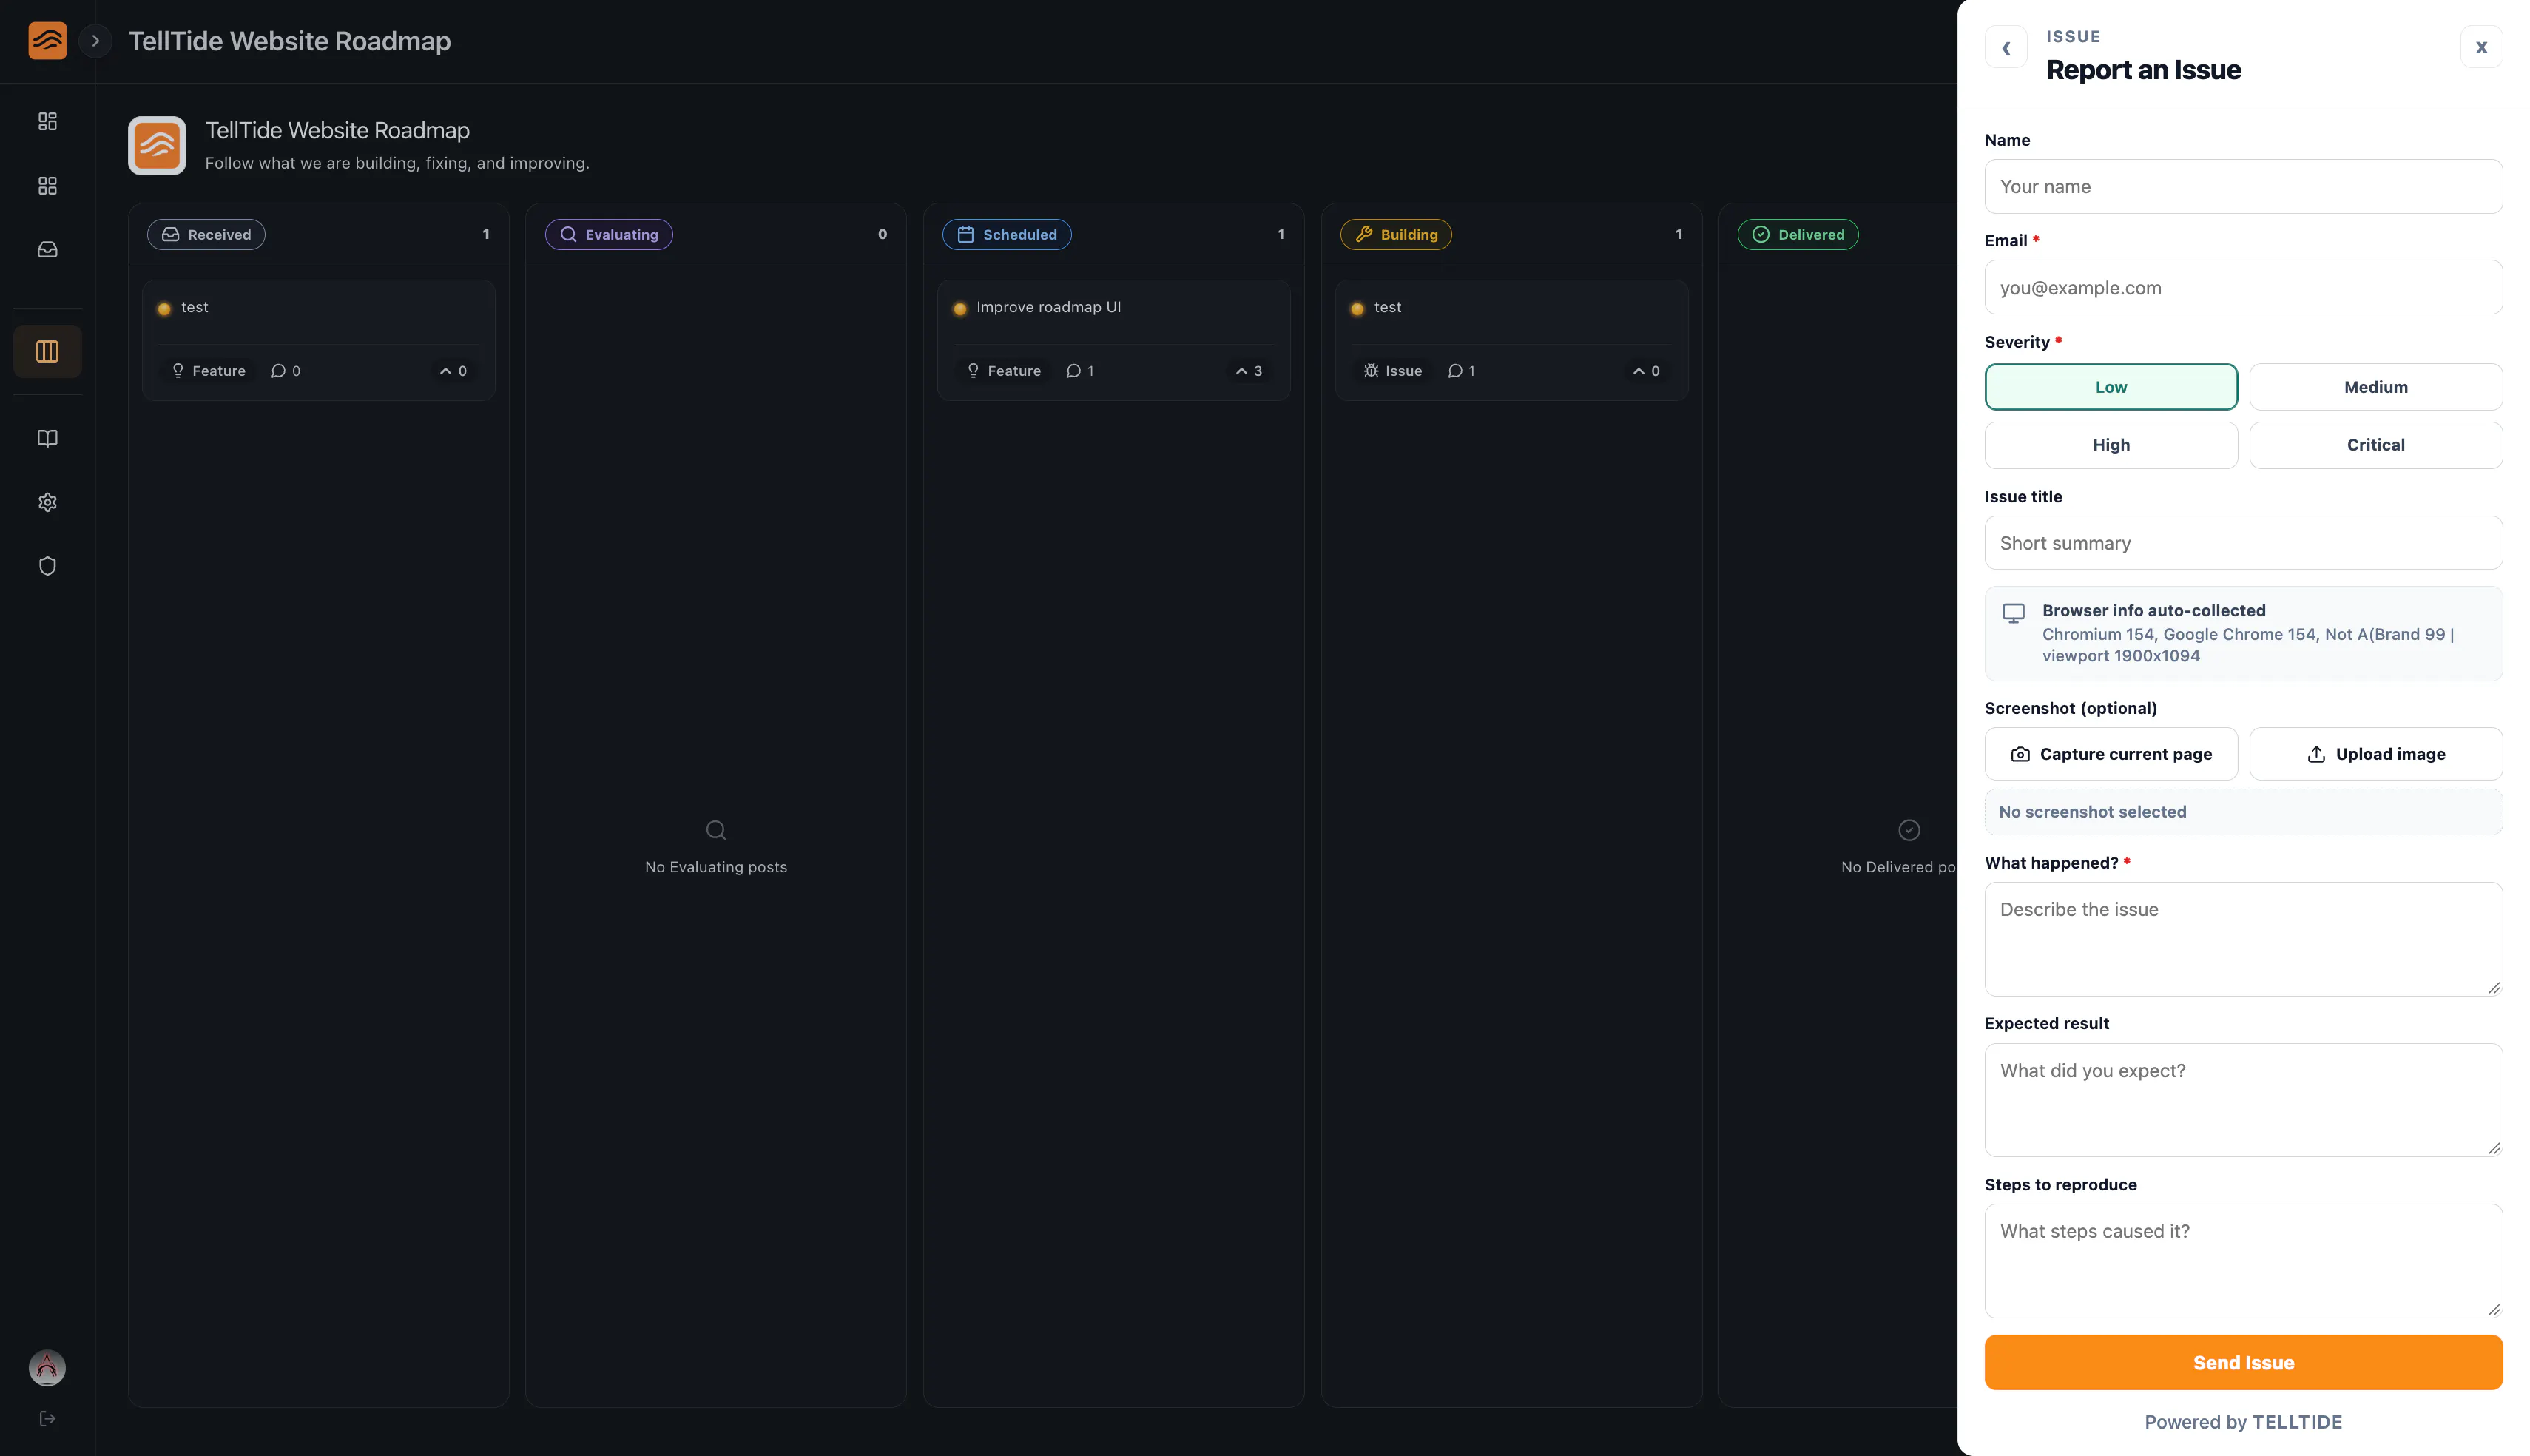
Task: Click the roadmap logo beside the heading
Action: coord(157,145)
